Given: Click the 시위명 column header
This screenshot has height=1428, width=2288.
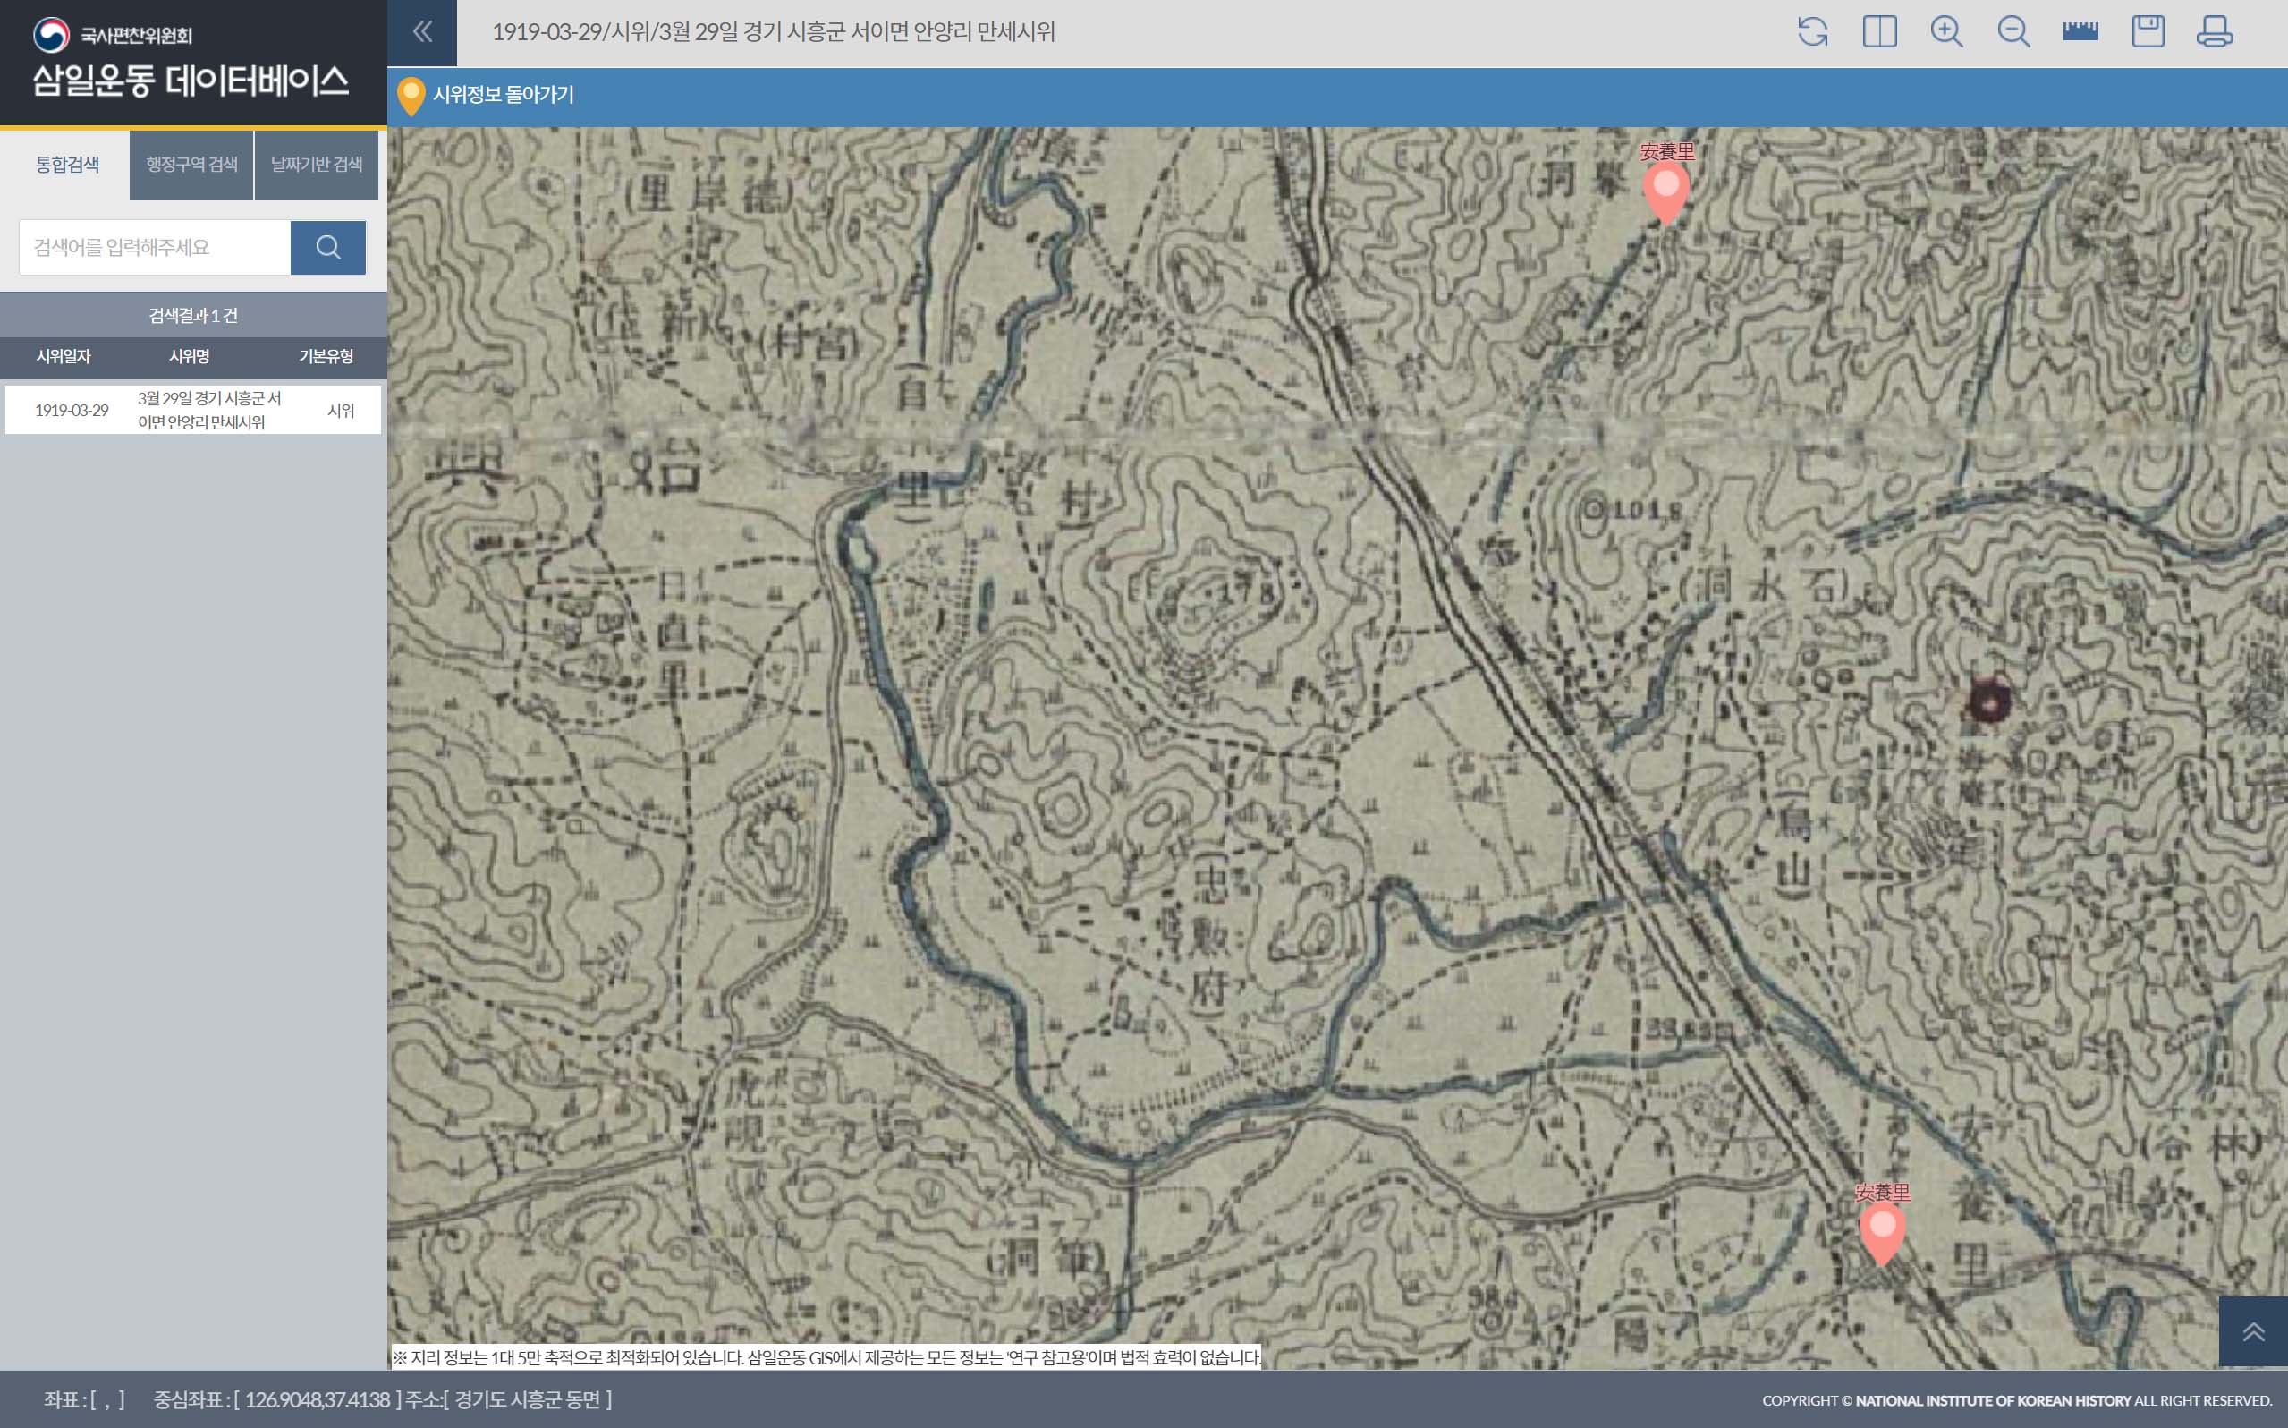Looking at the screenshot, I should pyautogui.click(x=189, y=356).
